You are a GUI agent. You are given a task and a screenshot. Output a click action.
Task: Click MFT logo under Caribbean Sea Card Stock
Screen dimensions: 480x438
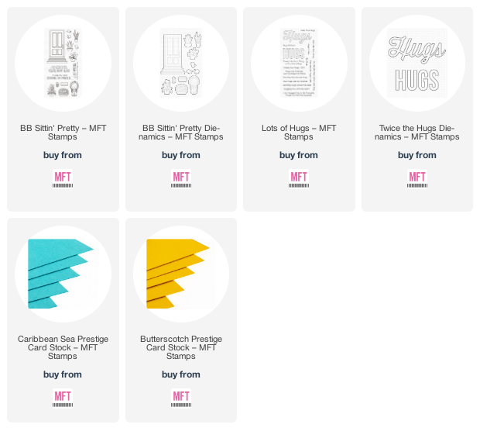click(63, 398)
